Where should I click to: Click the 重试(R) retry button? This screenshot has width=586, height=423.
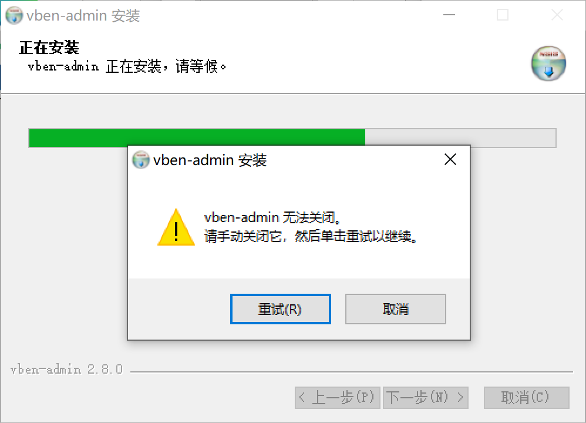click(280, 309)
